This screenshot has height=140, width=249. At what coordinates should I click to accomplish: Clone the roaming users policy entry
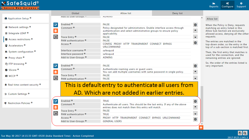click(x=56, y=78)
